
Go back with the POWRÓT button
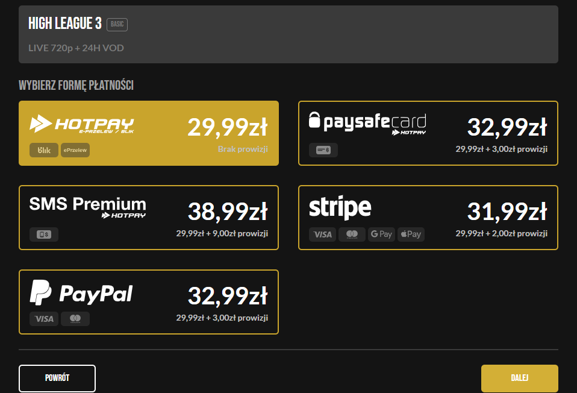pos(57,379)
